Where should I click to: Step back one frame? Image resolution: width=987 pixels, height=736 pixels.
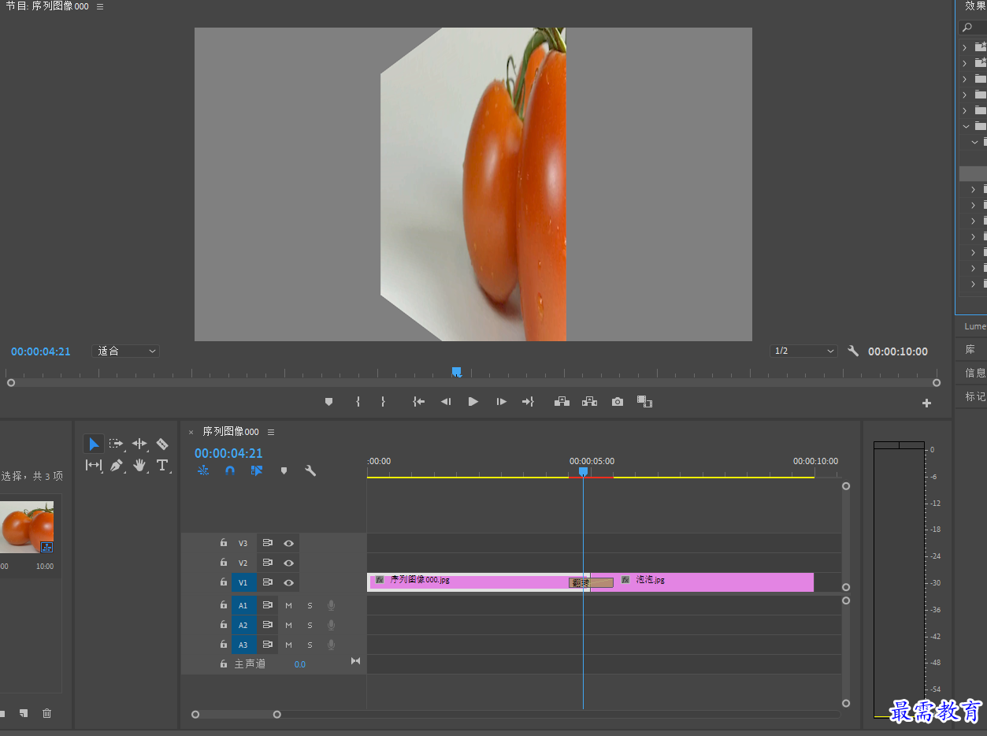coord(446,402)
